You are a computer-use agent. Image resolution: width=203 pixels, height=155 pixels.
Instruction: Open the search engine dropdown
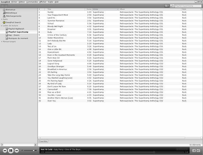172,6
